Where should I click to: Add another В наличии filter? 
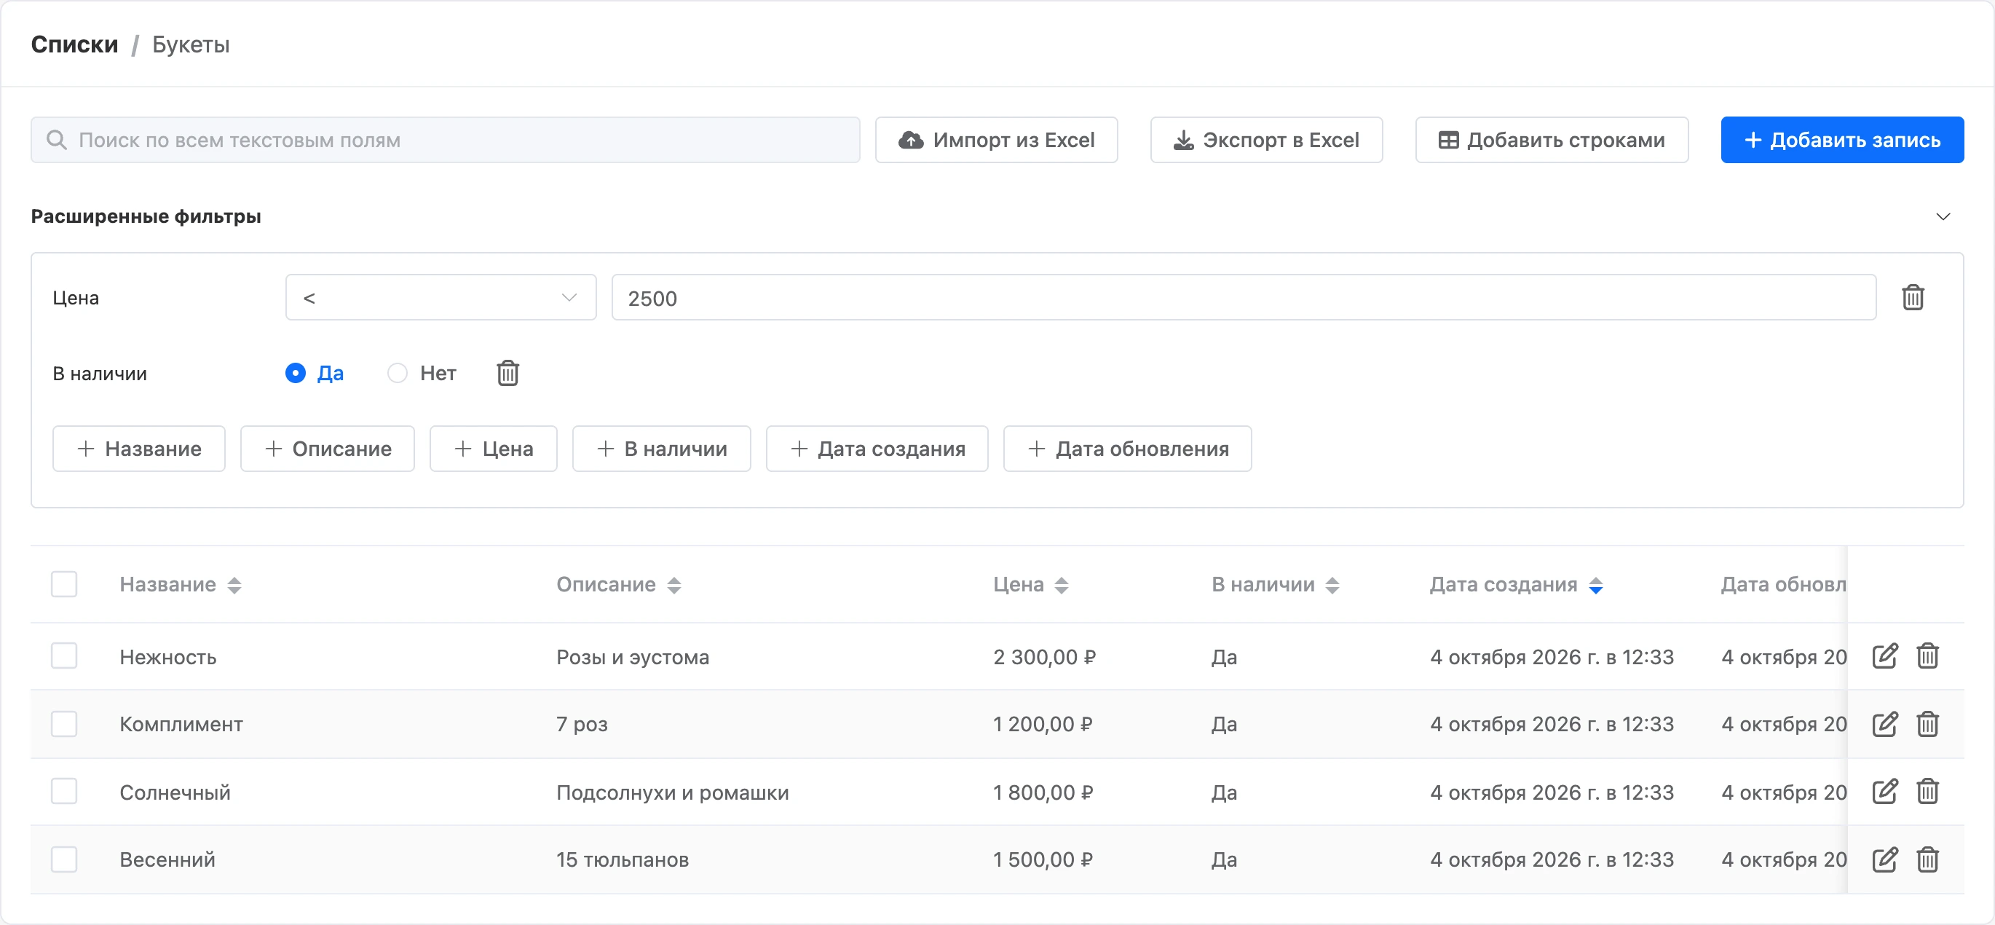pos(661,449)
